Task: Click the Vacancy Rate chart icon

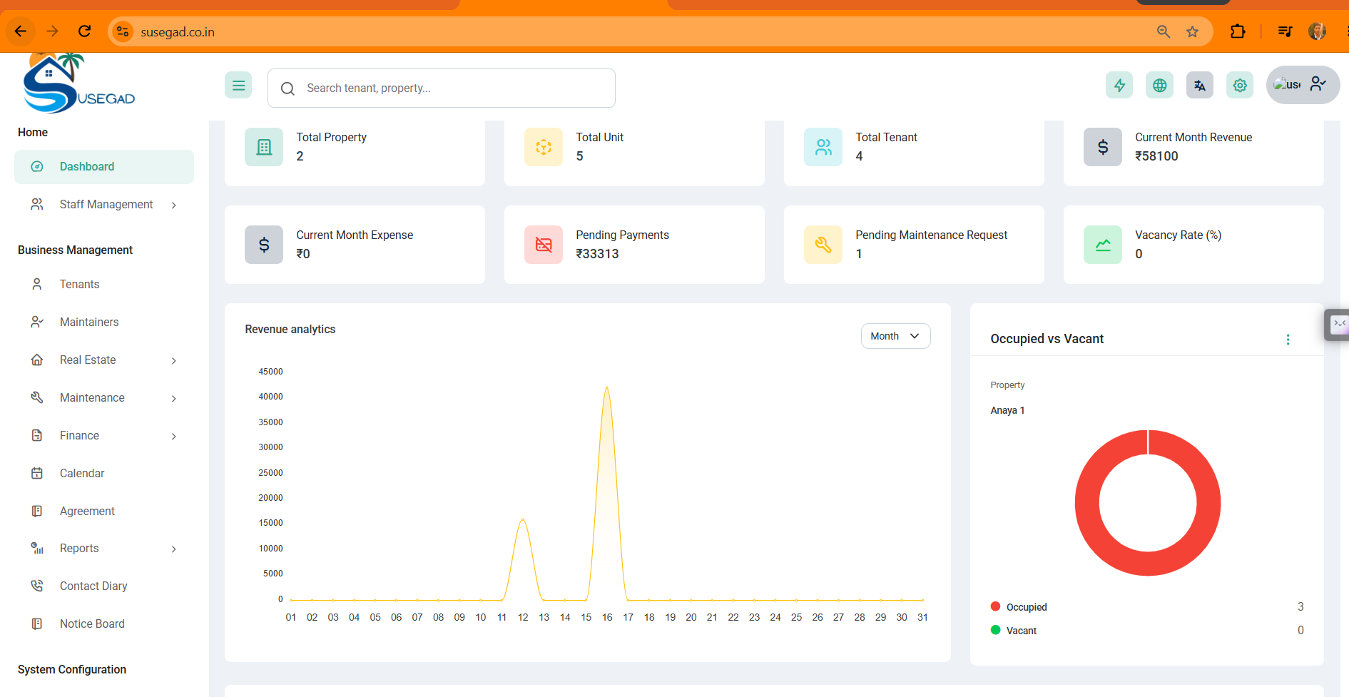Action: pos(1103,245)
